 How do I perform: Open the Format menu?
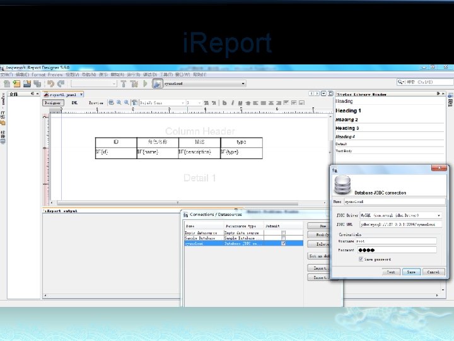tap(38, 75)
